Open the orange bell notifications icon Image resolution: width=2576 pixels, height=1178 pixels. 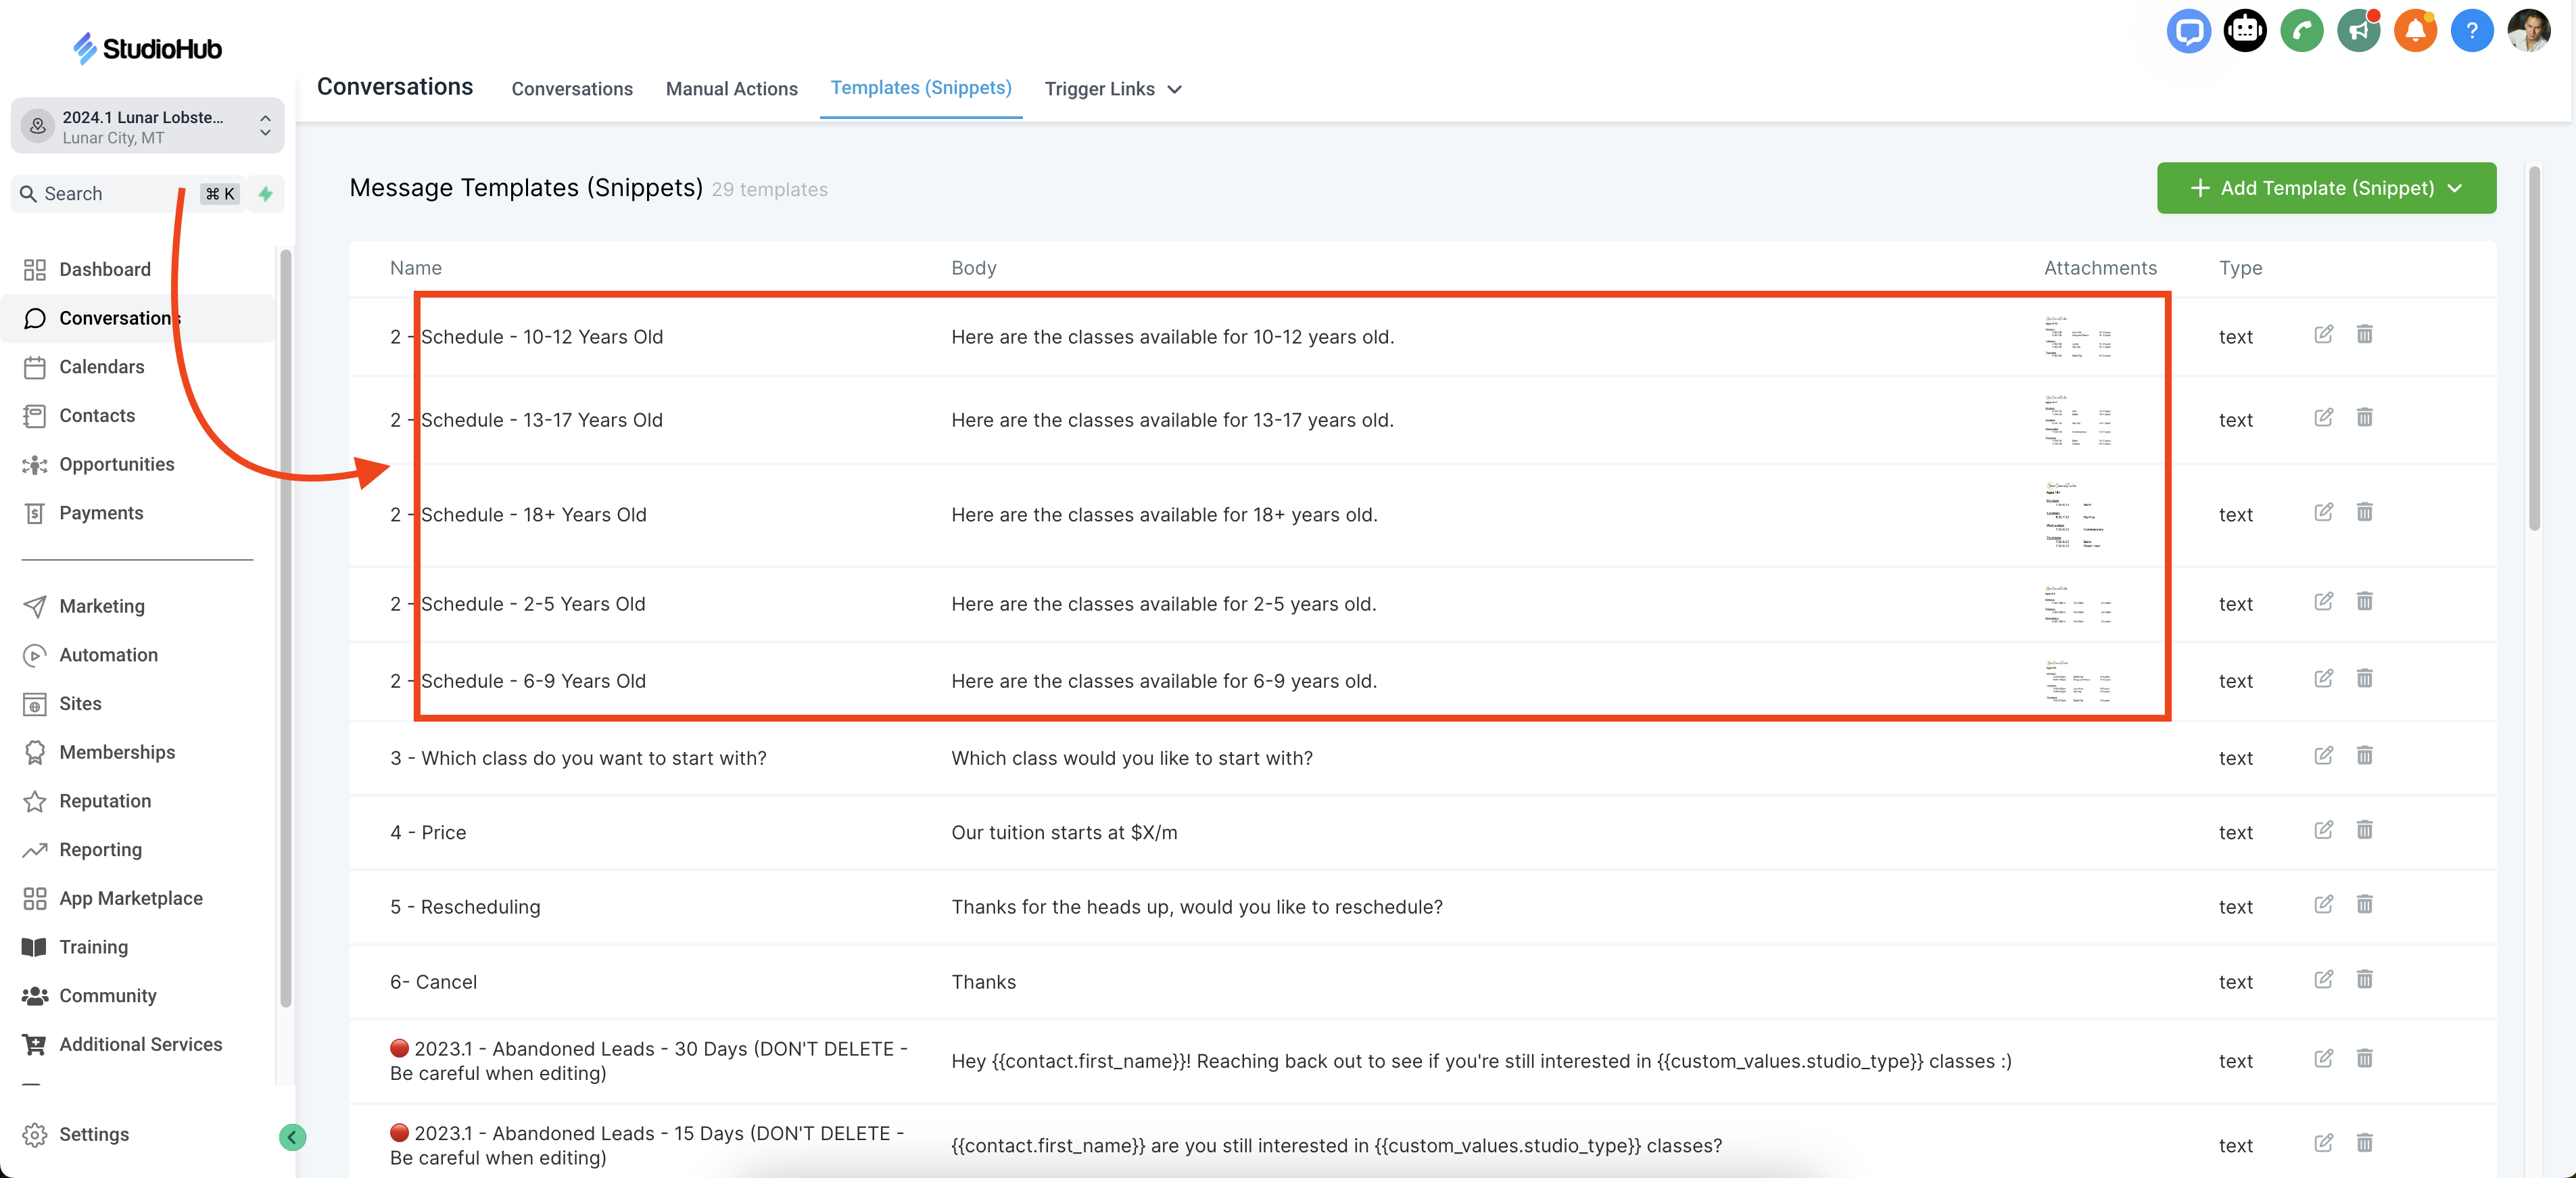point(2415,31)
